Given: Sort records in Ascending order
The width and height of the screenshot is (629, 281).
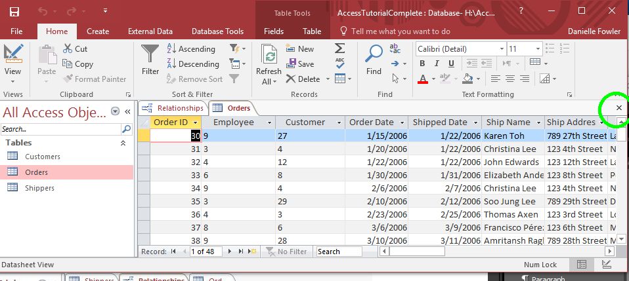Looking at the screenshot, I should coord(190,49).
